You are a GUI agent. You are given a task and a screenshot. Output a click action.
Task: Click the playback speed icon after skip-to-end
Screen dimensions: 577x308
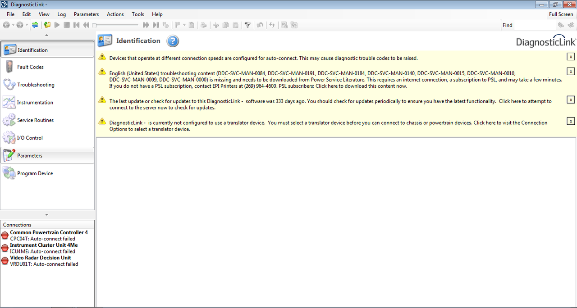coord(165,25)
